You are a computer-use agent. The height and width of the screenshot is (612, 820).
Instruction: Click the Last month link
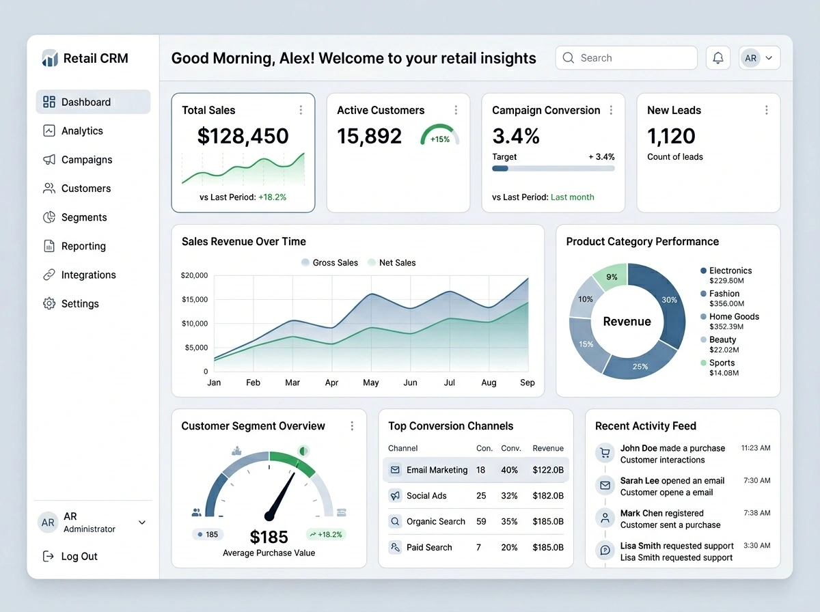[x=573, y=197]
